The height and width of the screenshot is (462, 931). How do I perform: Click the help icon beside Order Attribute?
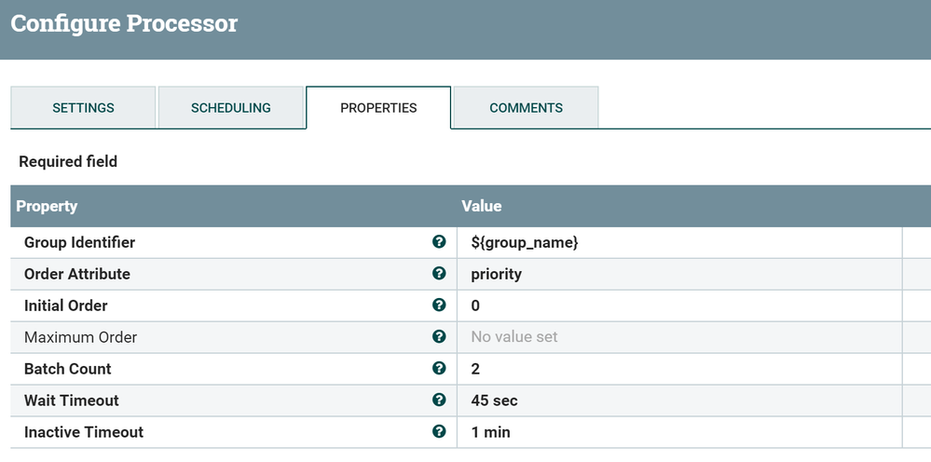click(x=439, y=274)
